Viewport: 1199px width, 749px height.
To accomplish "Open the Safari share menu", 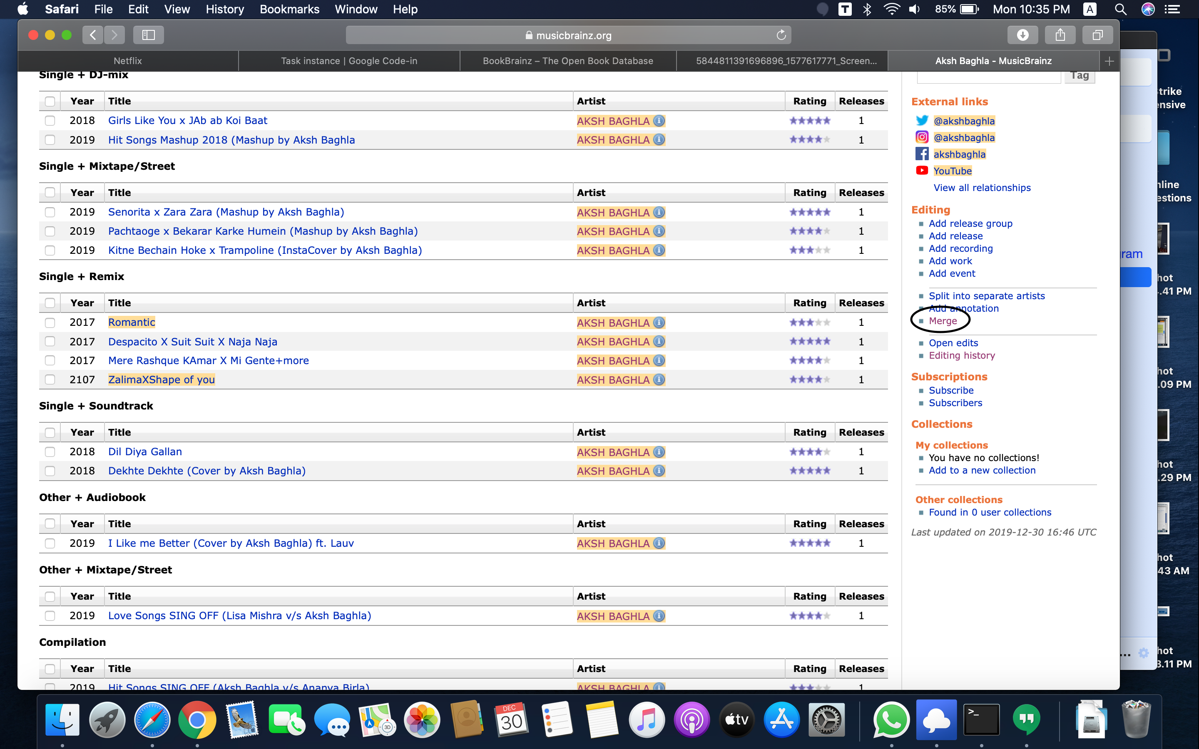I will [1060, 35].
